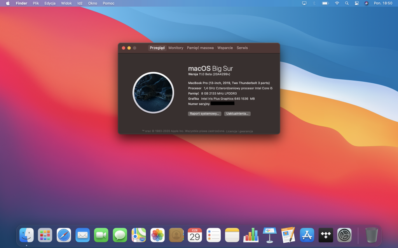
Task: Click the Uaktualnienia button
Action: [x=237, y=114]
